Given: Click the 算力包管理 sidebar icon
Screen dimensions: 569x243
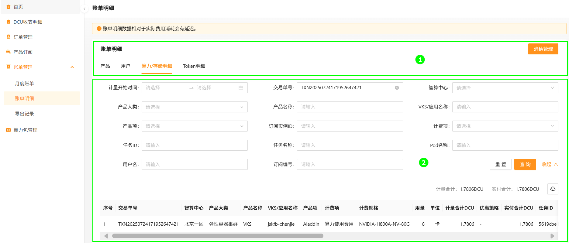Looking at the screenshot, I should 9,130.
